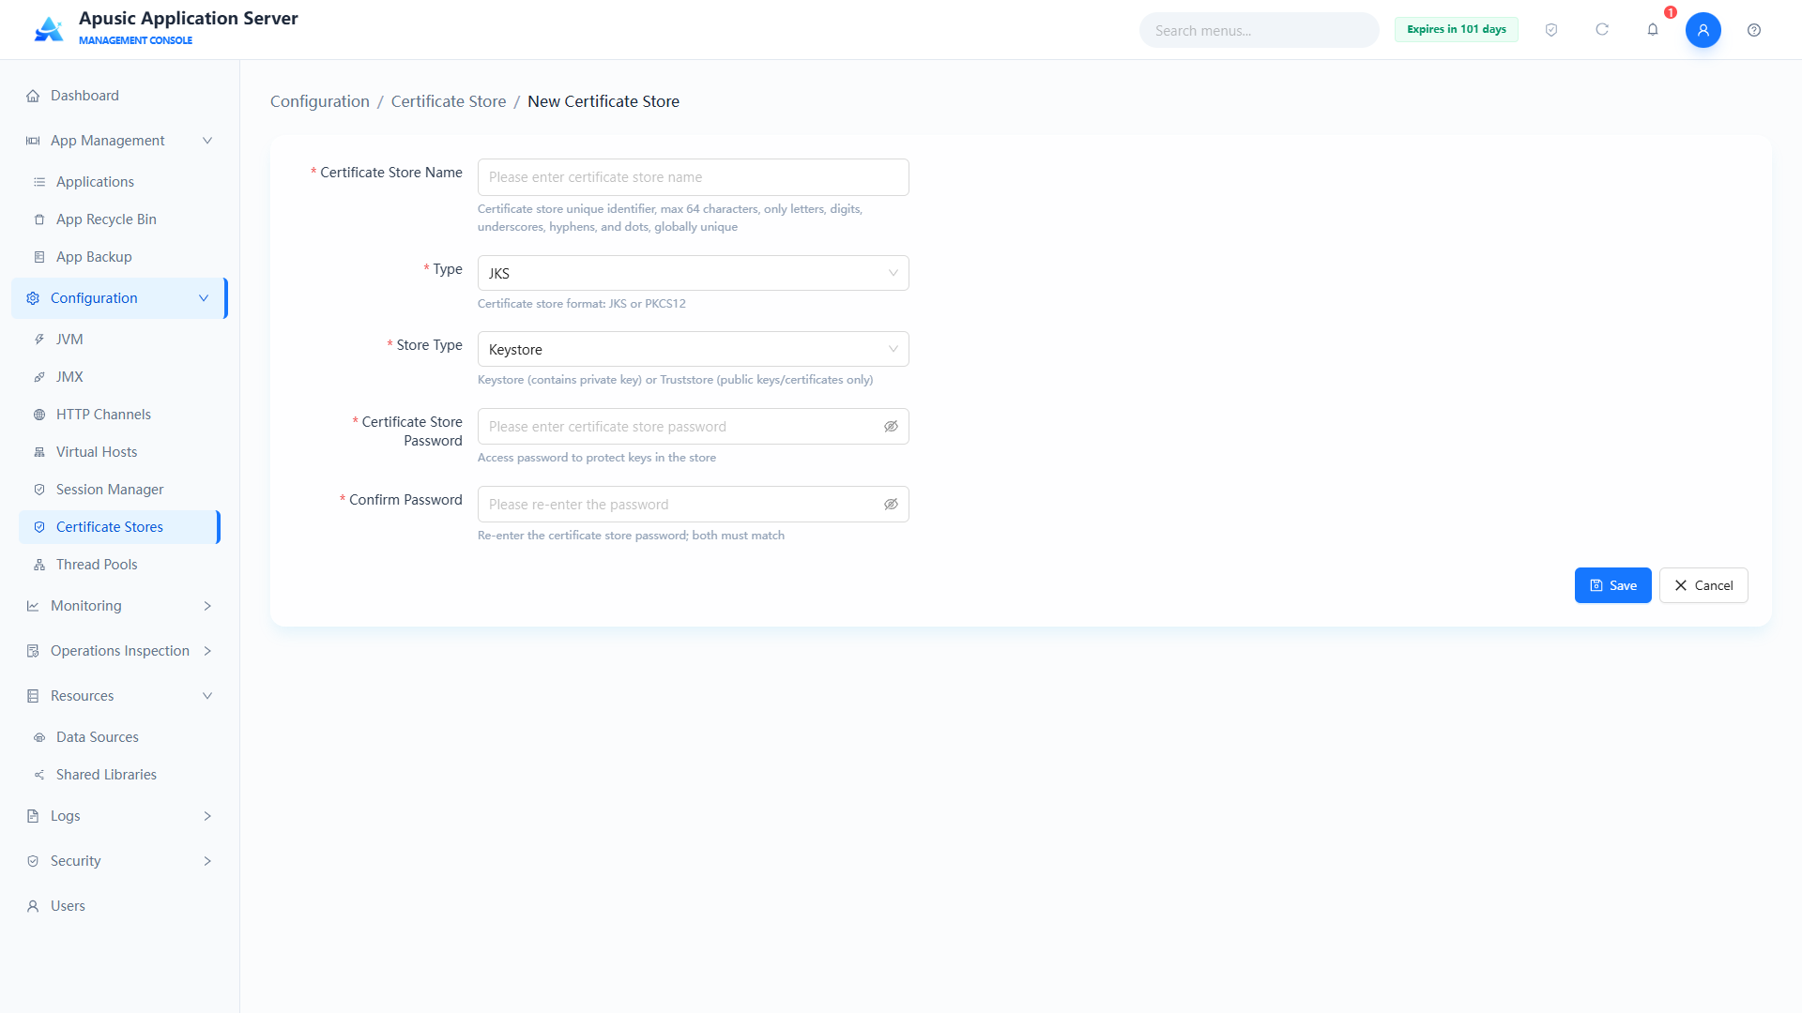Collapse the Resources section
1802x1013 pixels.
(119, 696)
